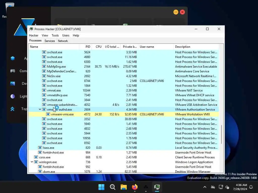The image size is (258, 193).
Task: Click 'Antimalware Core Service' description
Action: pyautogui.click(x=192, y=71)
